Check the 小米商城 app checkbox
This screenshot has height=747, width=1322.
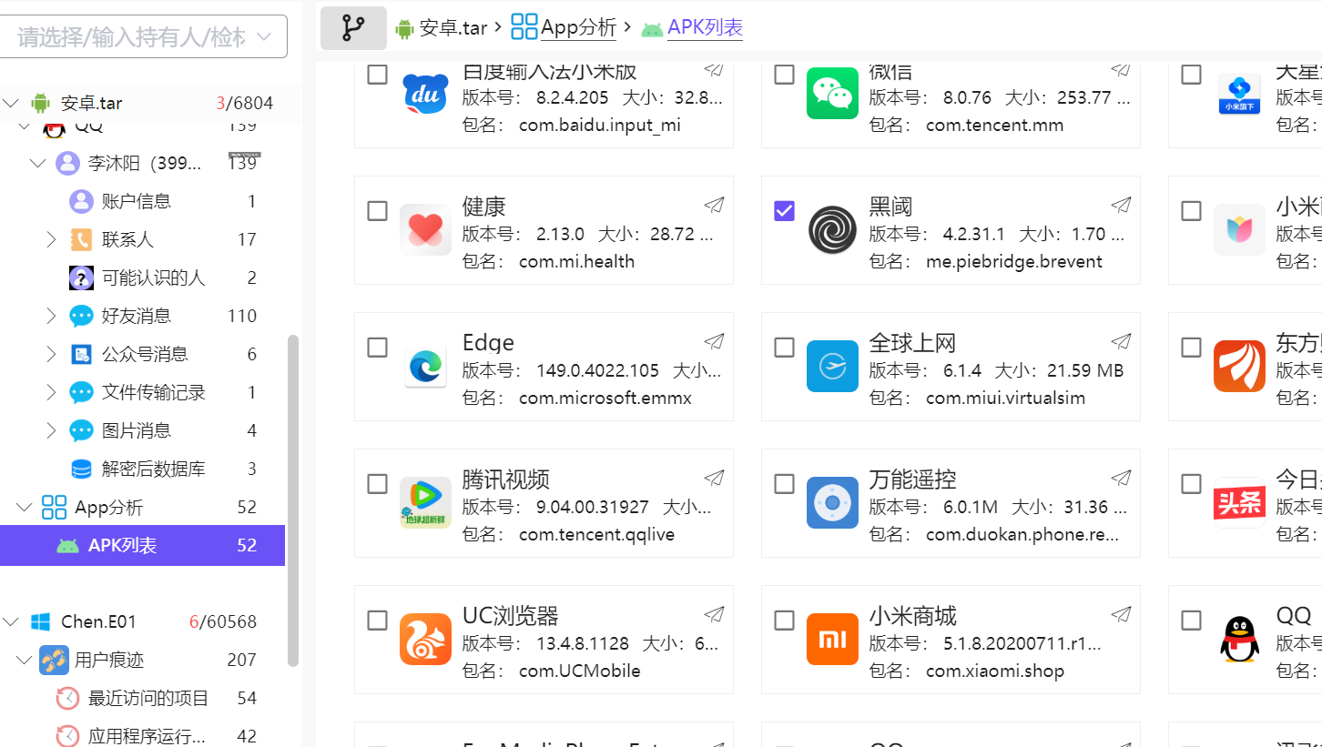[784, 621]
